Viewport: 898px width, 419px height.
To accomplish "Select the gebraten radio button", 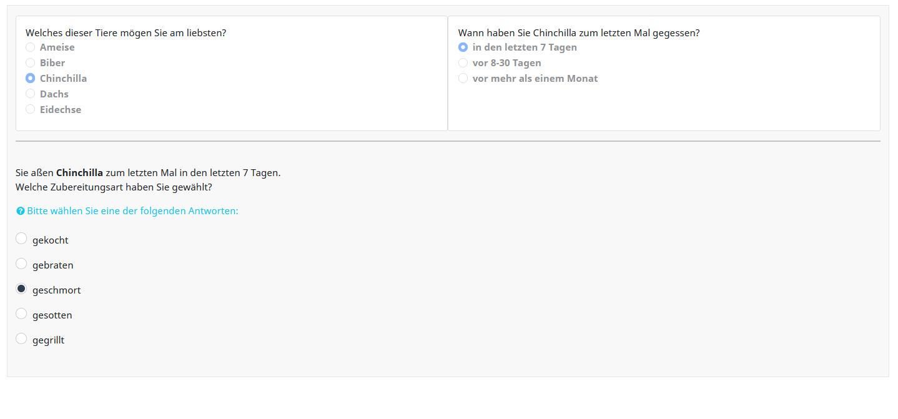I will coord(21,264).
